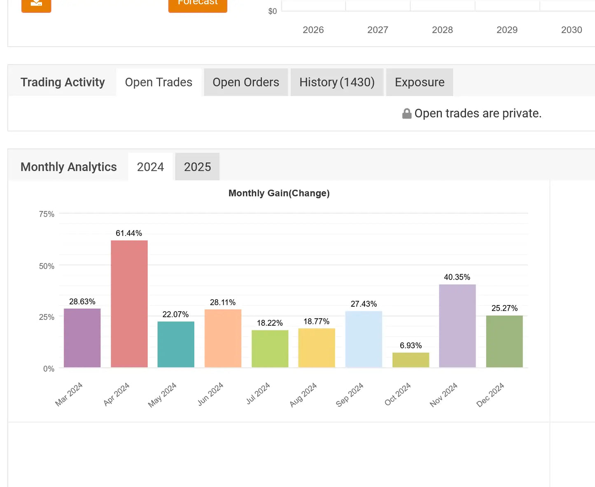Switch to the Open Orders tab

pyautogui.click(x=246, y=82)
